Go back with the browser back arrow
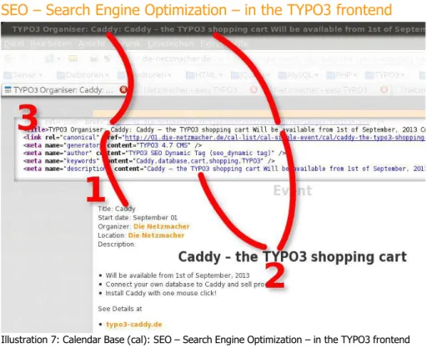The width and height of the screenshot is (427, 348). point(9,58)
